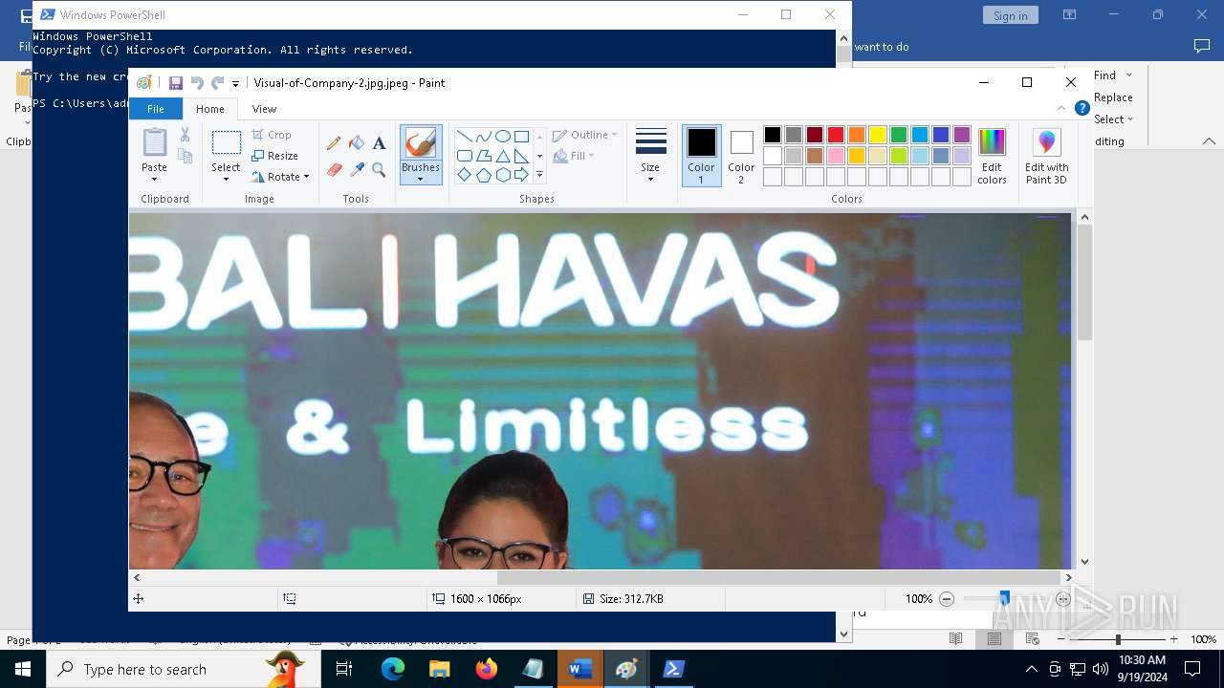Open Paint Help question mark icon

(x=1082, y=108)
